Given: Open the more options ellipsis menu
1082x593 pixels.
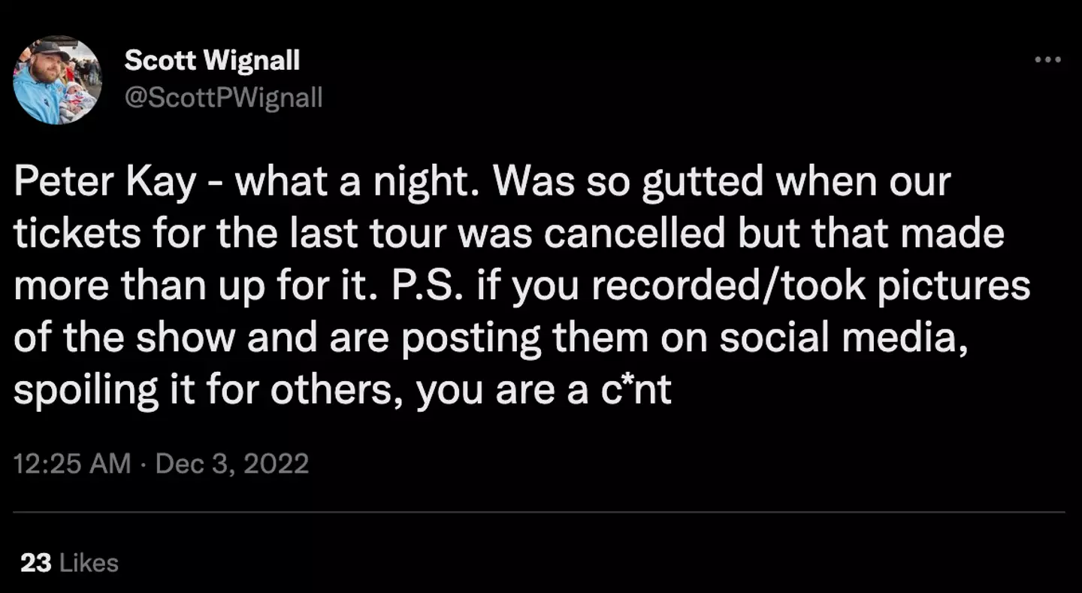Looking at the screenshot, I should pyautogui.click(x=1047, y=60).
